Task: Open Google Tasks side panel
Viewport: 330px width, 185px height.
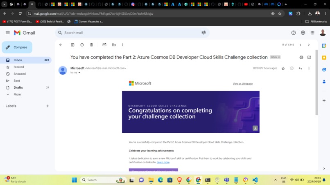Action: [324, 69]
